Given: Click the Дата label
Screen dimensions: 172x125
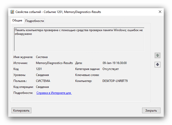Looking at the screenshot, I should pos(79,63).
